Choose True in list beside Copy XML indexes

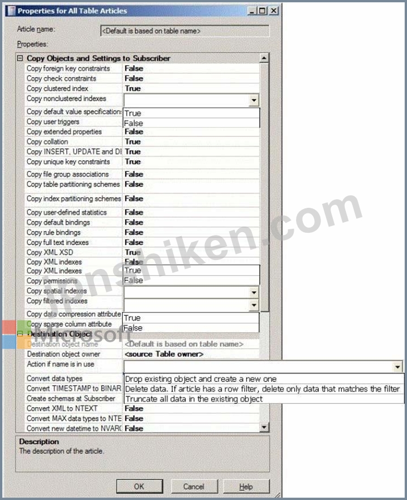tap(191, 271)
